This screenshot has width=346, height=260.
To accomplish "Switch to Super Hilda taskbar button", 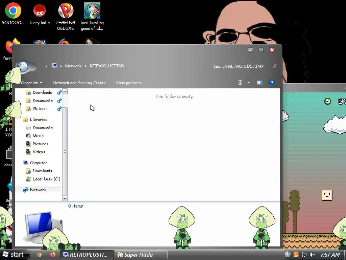I will pos(141,255).
